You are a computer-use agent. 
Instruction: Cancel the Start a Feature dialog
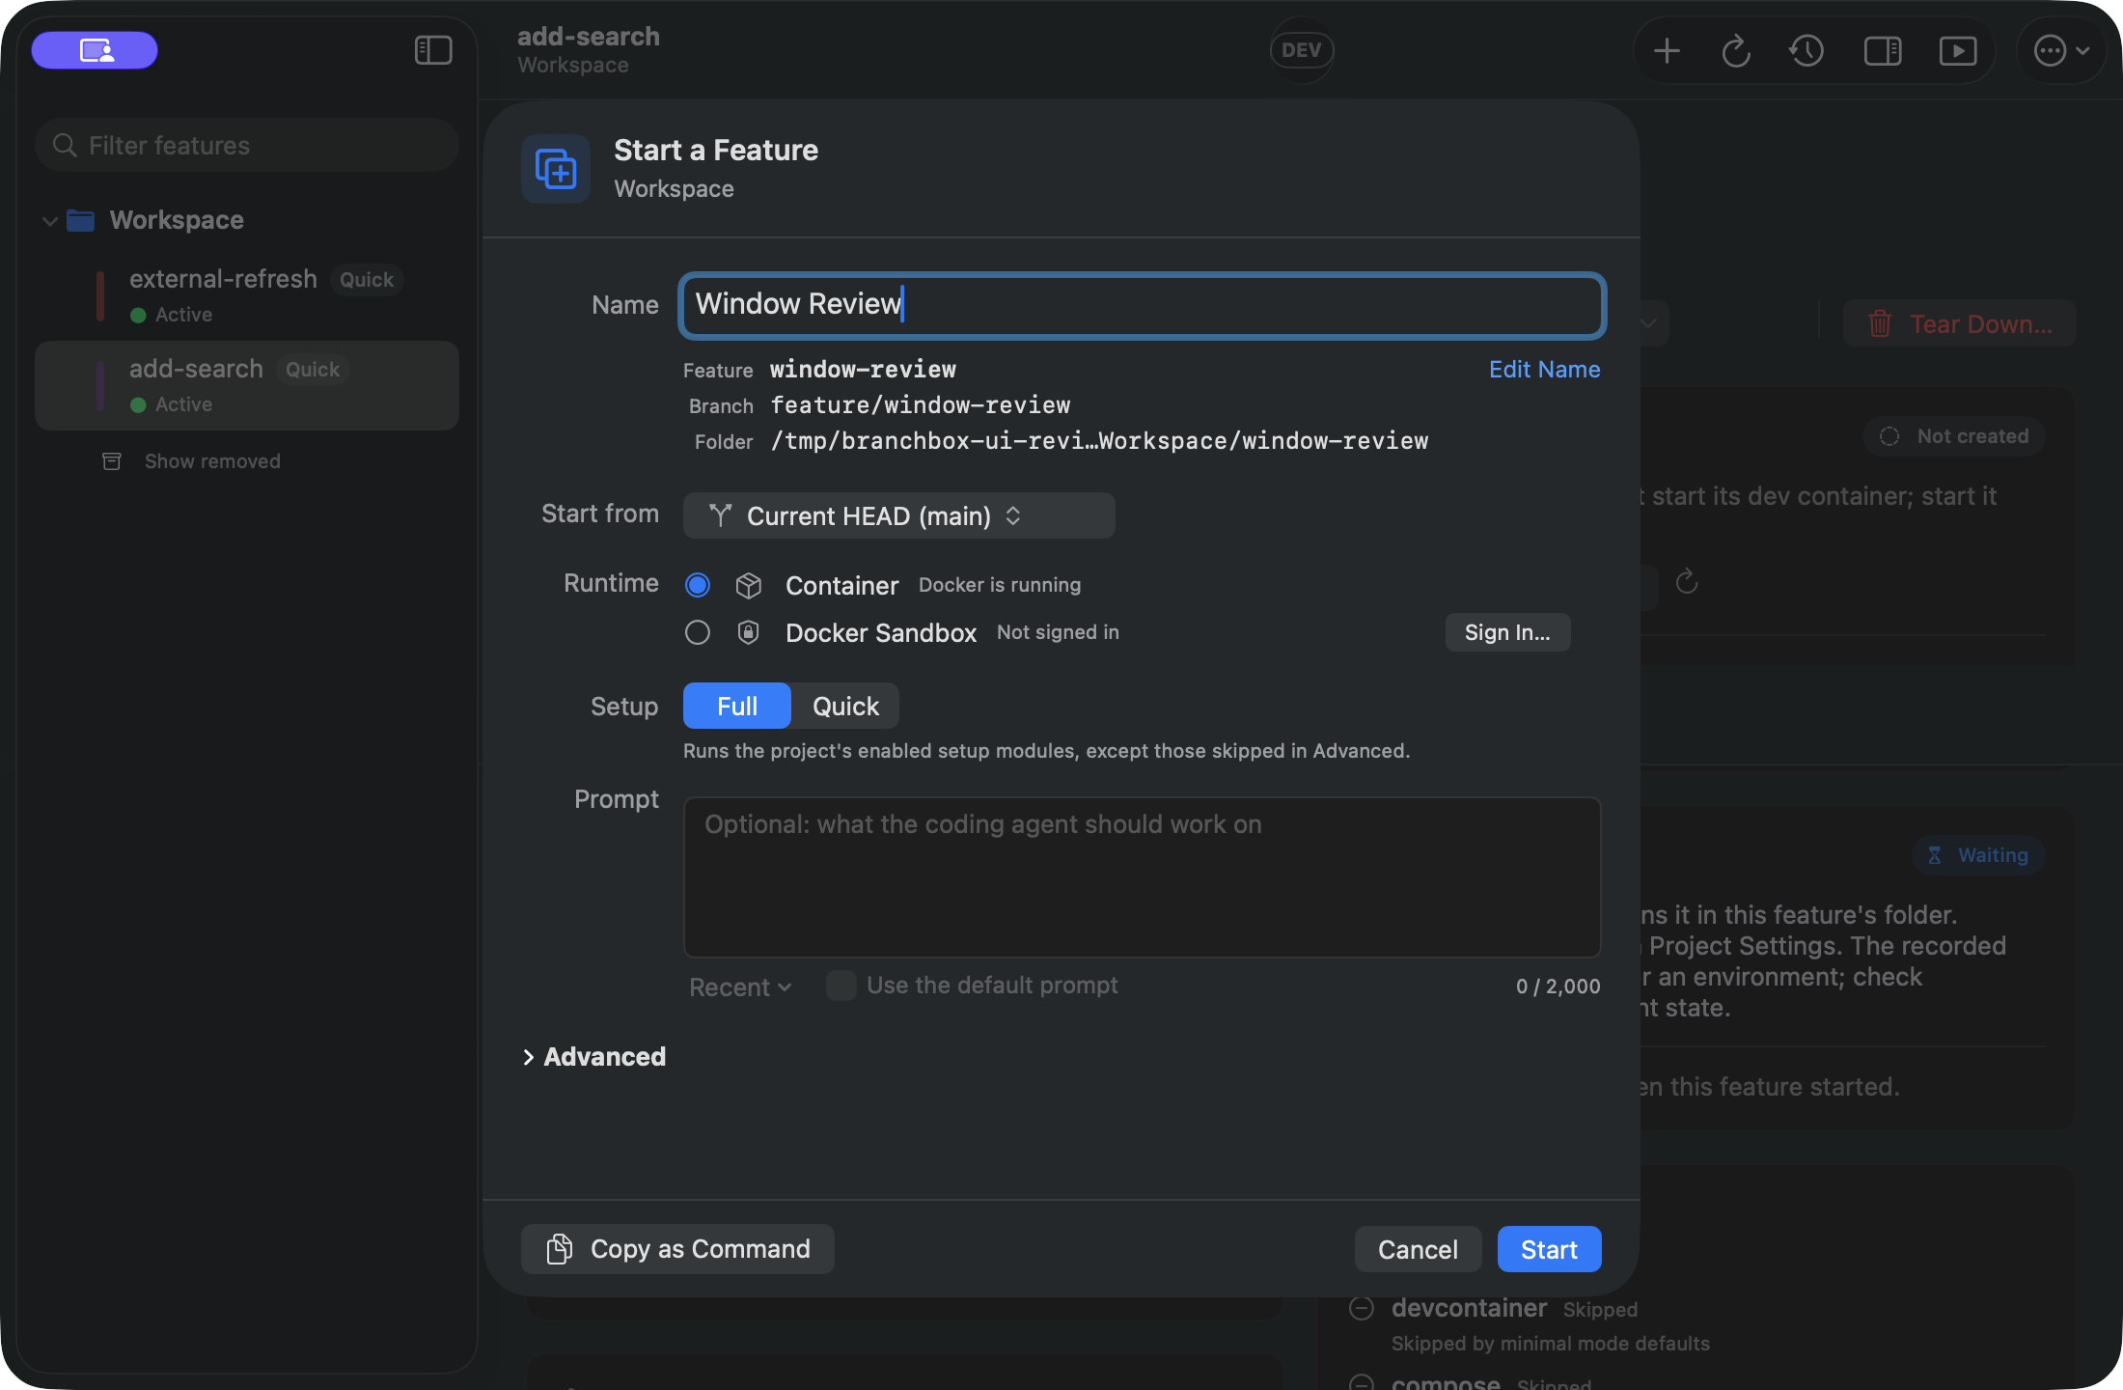pos(1418,1249)
